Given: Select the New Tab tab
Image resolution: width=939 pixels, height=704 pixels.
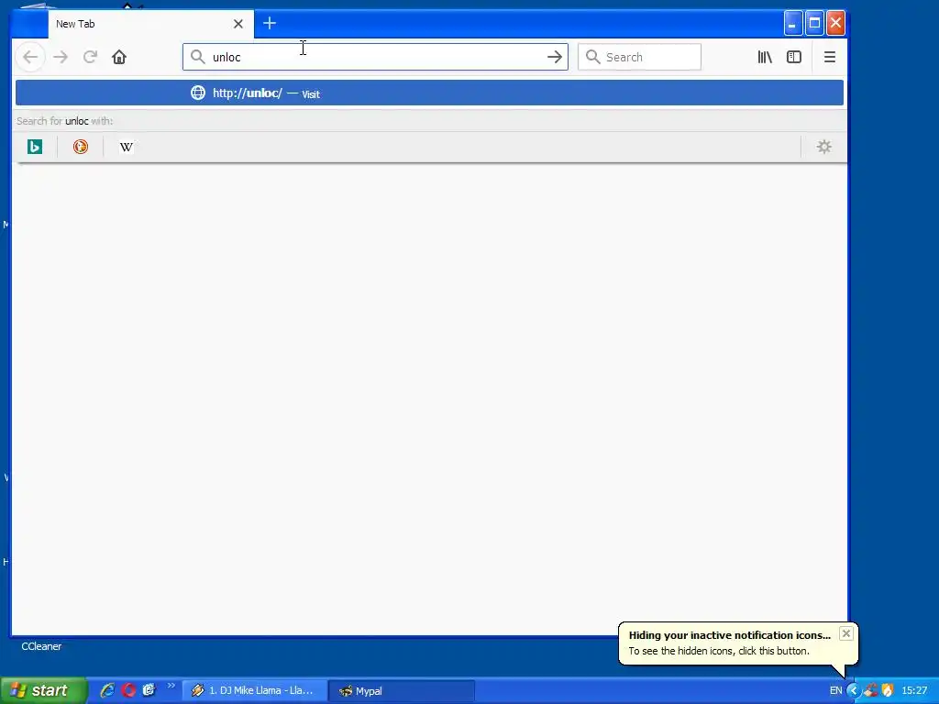Looking at the screenshot, I should [151, 24].
